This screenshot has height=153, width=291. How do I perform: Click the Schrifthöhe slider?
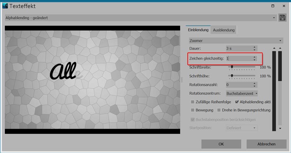coord(243,76)
